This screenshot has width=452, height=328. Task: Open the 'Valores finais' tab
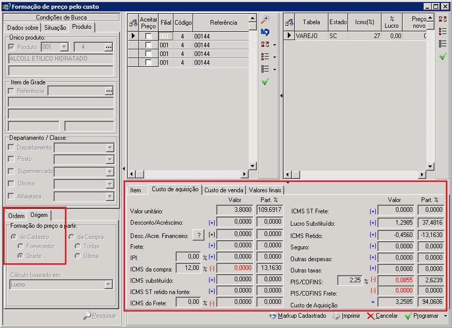coord(265,190)
